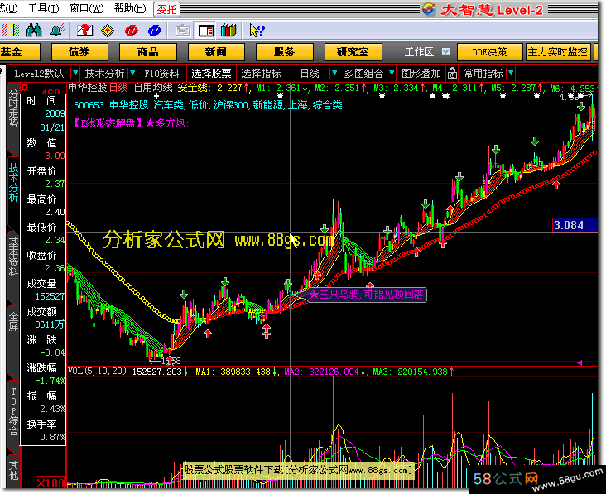Click the 基金 button
This screenshot has height=494, width=606.
(19, 52)
